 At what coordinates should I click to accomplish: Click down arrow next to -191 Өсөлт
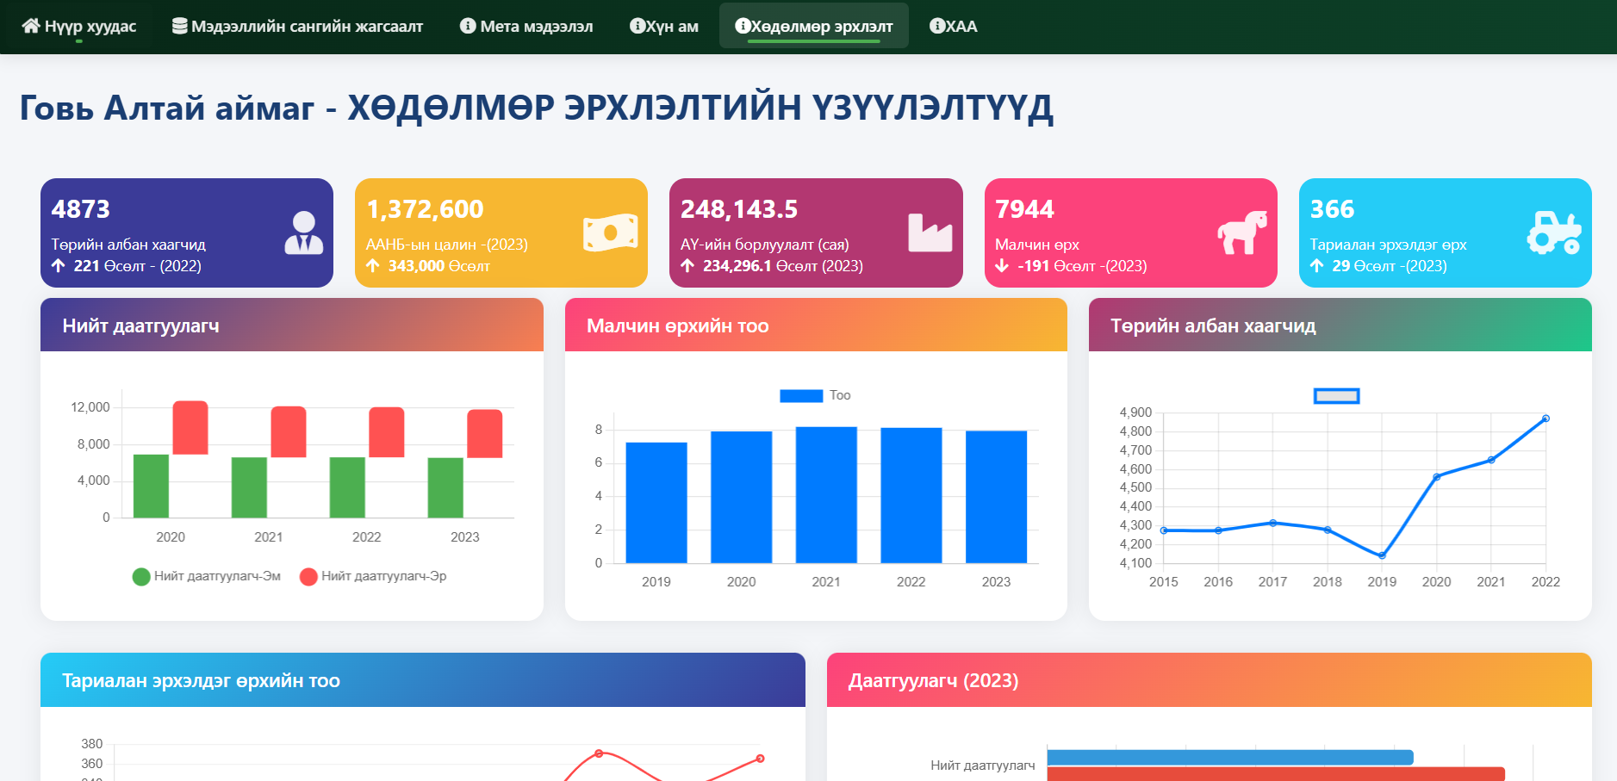coord(1002,266)
